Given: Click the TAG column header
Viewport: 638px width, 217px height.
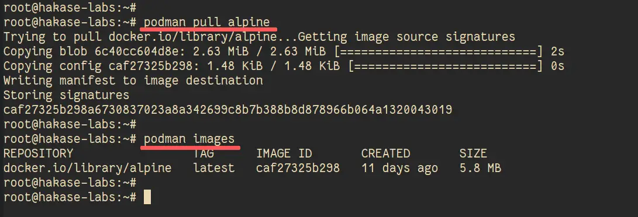Looking at the screenshot, I should pos(204,153).
